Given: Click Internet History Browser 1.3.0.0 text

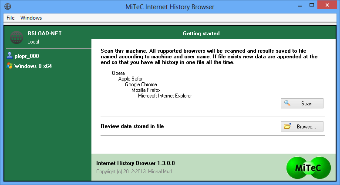Looking at the screenshot, I should tap(135, 163).
